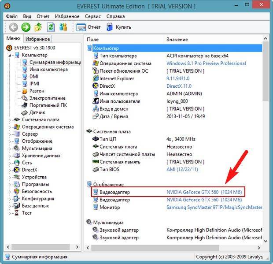
Task: Open the Избранное menu in the menu bar
Action: click(x=67, y=16)
